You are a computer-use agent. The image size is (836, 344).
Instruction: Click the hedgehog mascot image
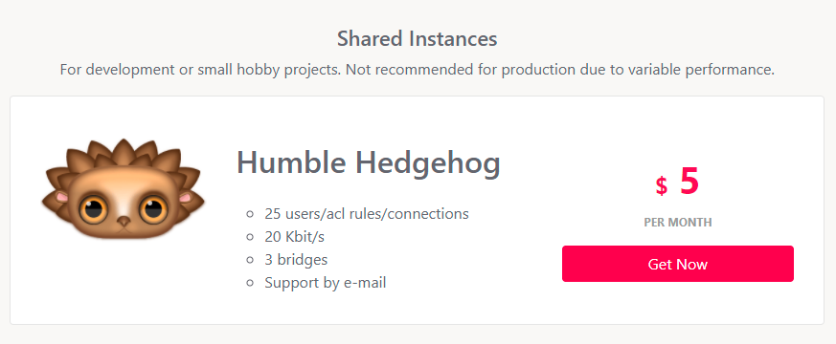pyautogui.click(x=124, y=189)
